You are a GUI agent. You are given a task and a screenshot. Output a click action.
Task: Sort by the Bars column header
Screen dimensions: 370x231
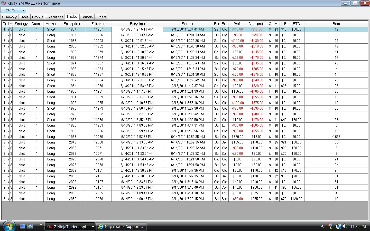[x=336, y=24]
